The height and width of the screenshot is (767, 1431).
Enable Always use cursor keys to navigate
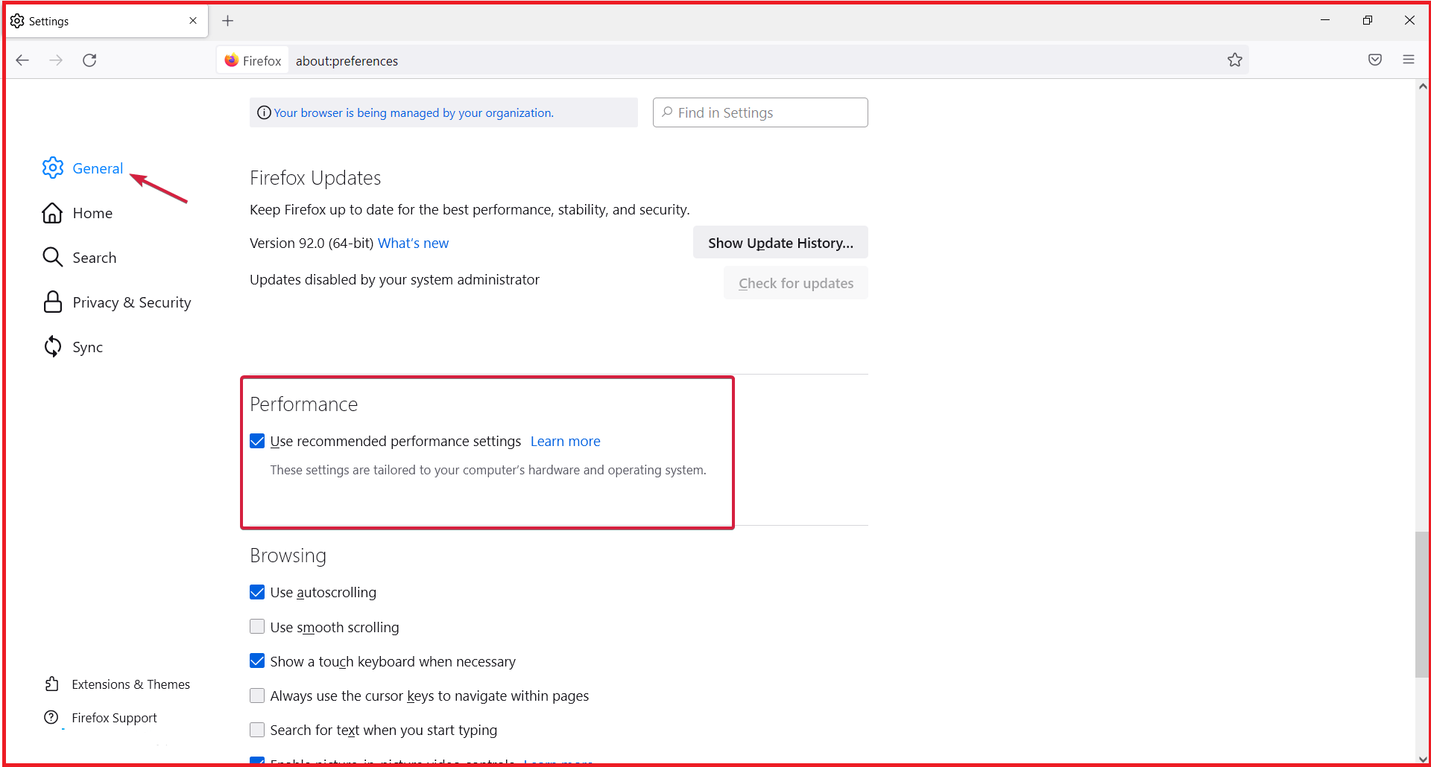257,696
